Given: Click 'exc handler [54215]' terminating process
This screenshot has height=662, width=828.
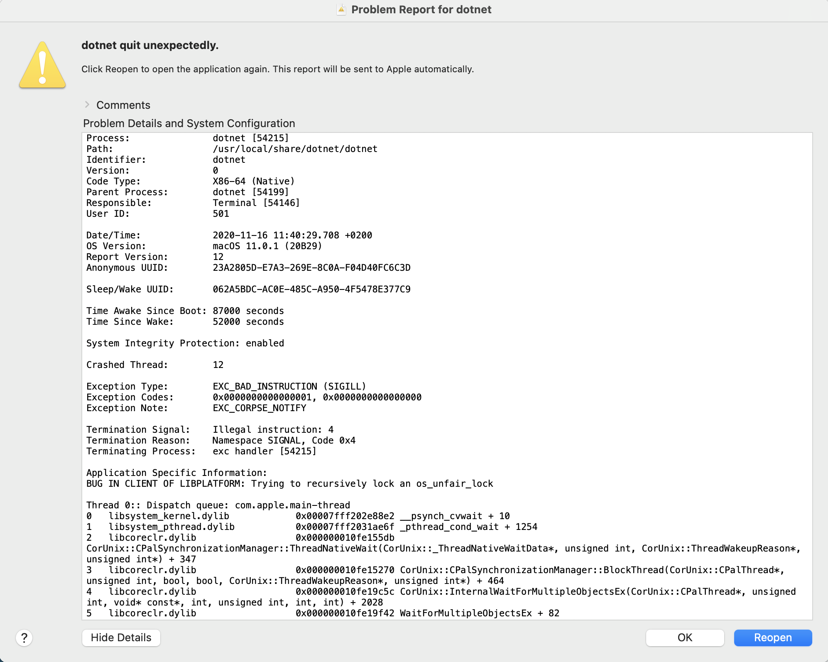Looking at the screenshot, I should pyautogui.click(x=265, y=451).
